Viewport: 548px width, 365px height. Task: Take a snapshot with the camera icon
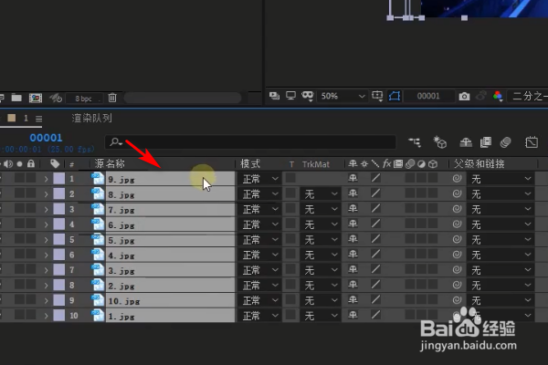pos(464,96)
